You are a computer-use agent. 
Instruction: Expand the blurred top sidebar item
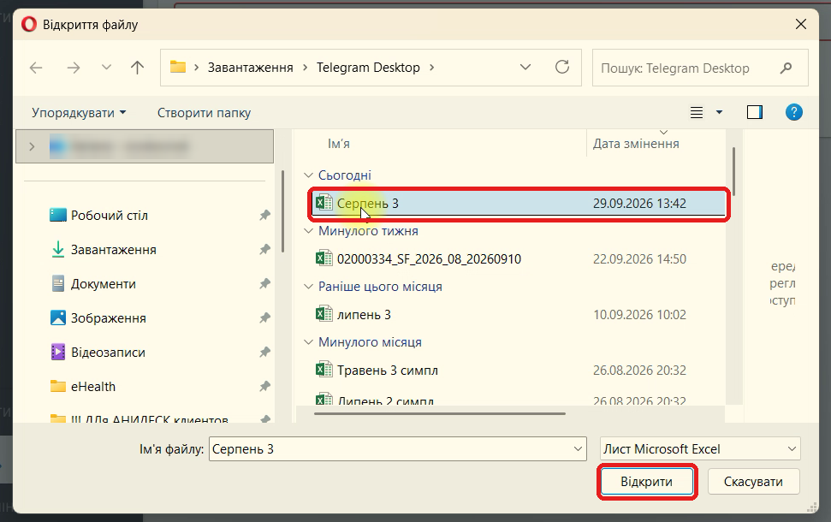tap(32, 146)
